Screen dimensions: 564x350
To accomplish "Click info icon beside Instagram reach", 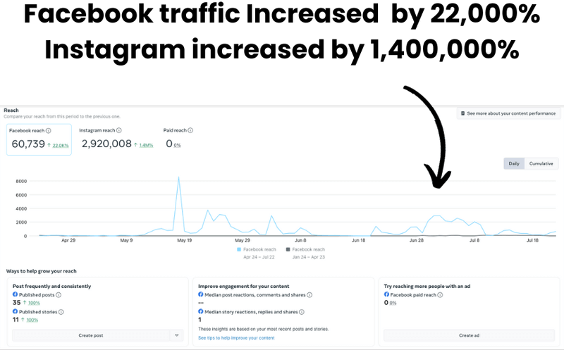I will point(118,130).
